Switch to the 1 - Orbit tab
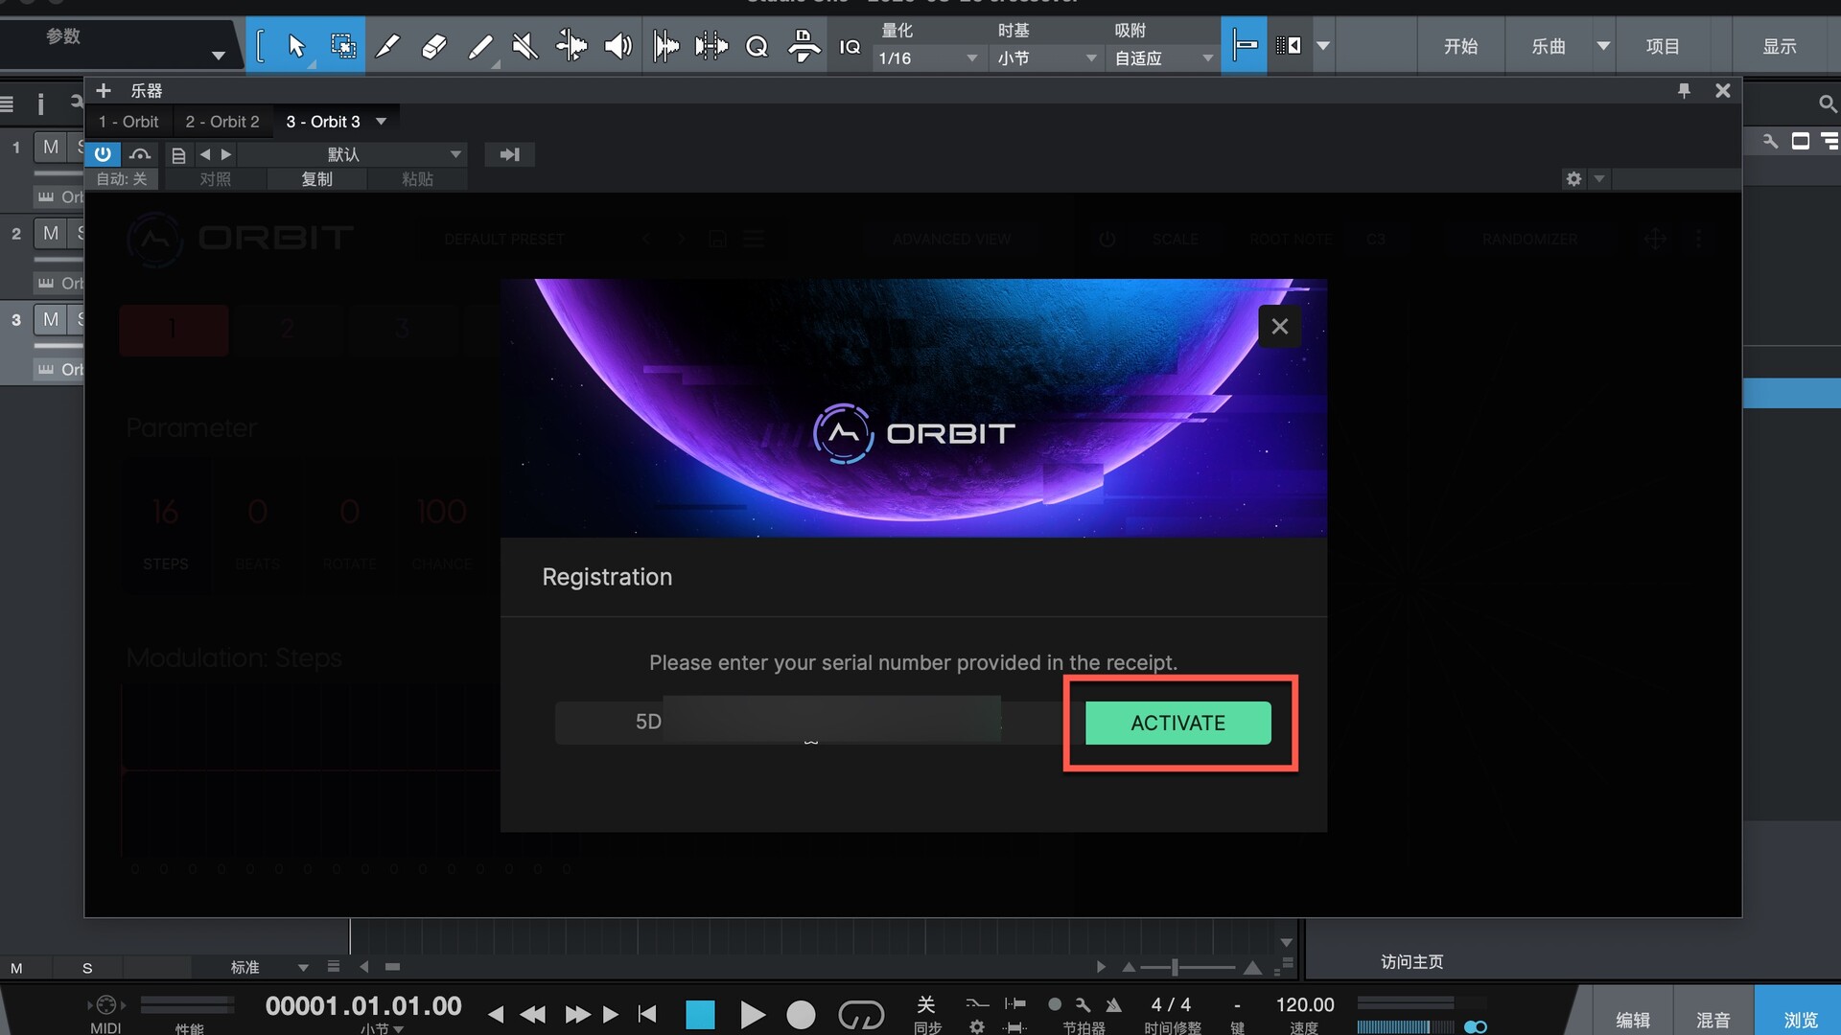Viewport: 1841px width, 1035px height. tap(128, 122)
